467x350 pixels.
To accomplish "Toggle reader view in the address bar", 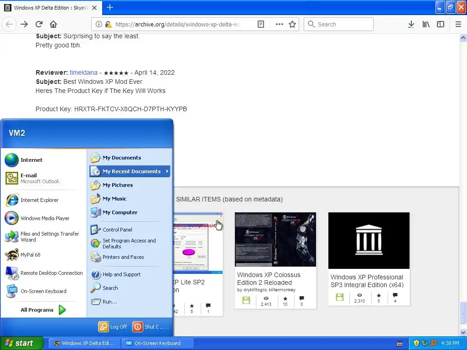I will pos(260,25).
